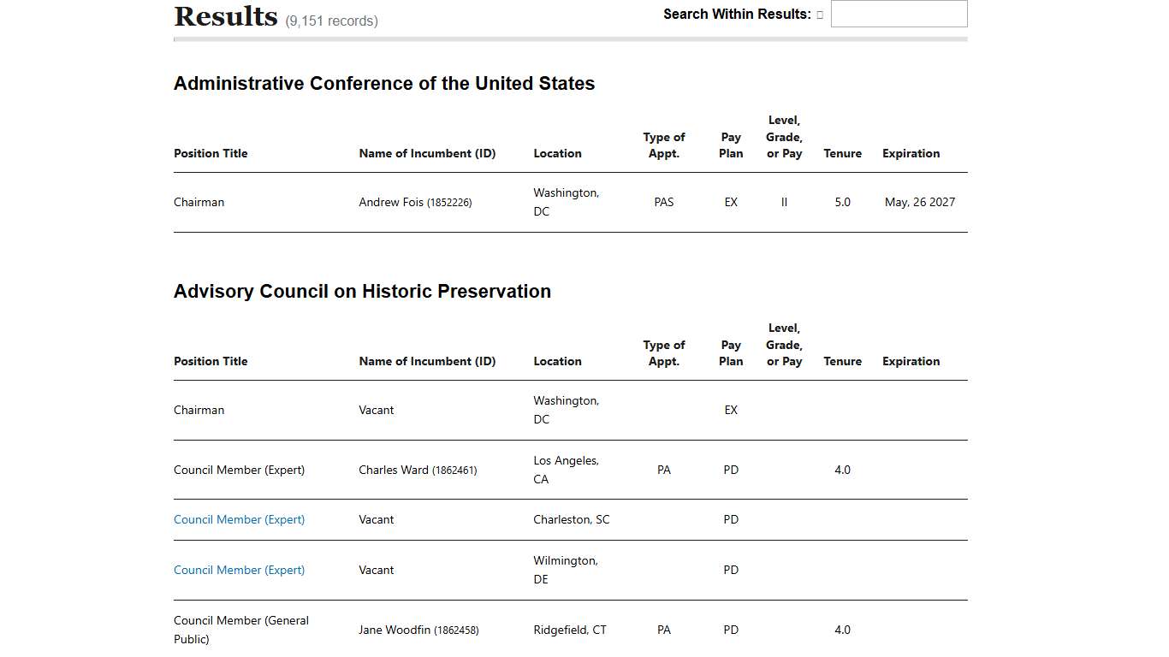Click the May, 26 2027 expiration date
Viewport: 1169px width, 657px height.
(x=919, y=202)
